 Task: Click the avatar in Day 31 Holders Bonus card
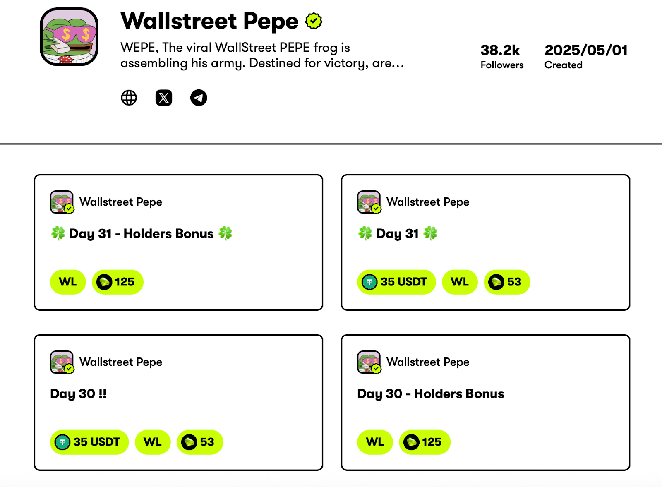pyautogui.click(x=62, y=202)
